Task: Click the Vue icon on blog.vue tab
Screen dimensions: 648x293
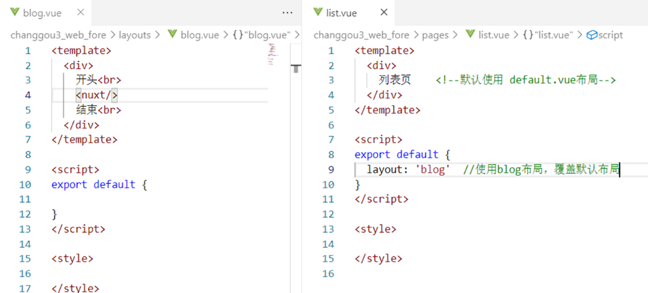Action: click(15, 13)
